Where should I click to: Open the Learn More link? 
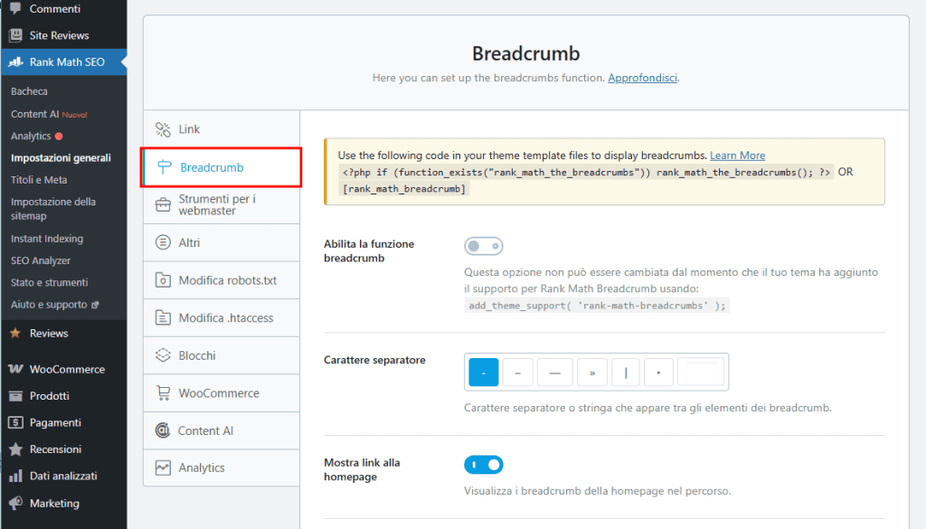click(737, 155)
